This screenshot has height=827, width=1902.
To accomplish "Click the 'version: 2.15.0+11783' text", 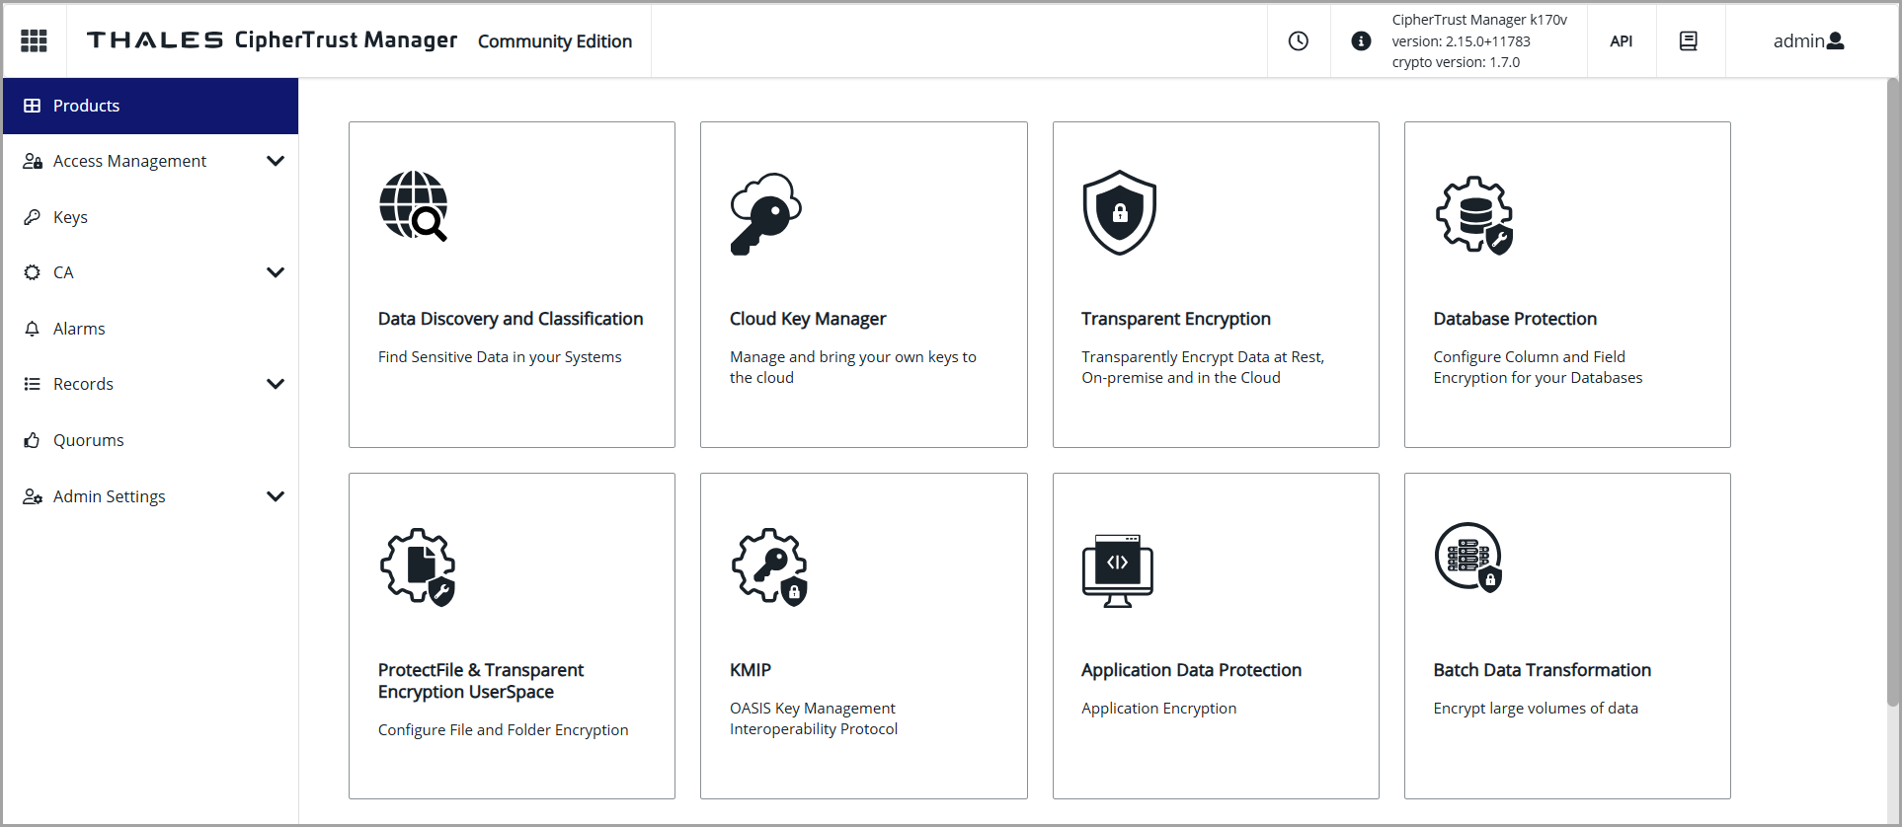I will [1461, 41].
